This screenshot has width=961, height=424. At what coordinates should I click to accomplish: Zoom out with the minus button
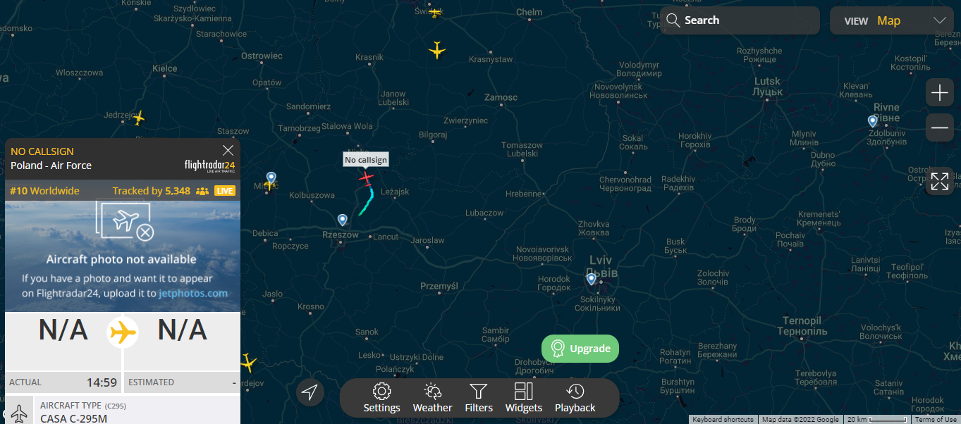[x=940, y=127]
